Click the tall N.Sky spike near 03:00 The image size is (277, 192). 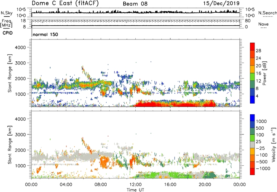click(59, 10)
